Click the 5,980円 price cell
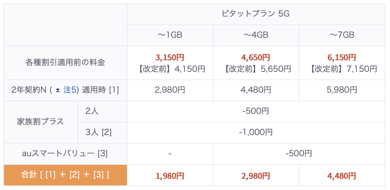The height and width of the screenshot is (190, 390). (x=342, y=90)
